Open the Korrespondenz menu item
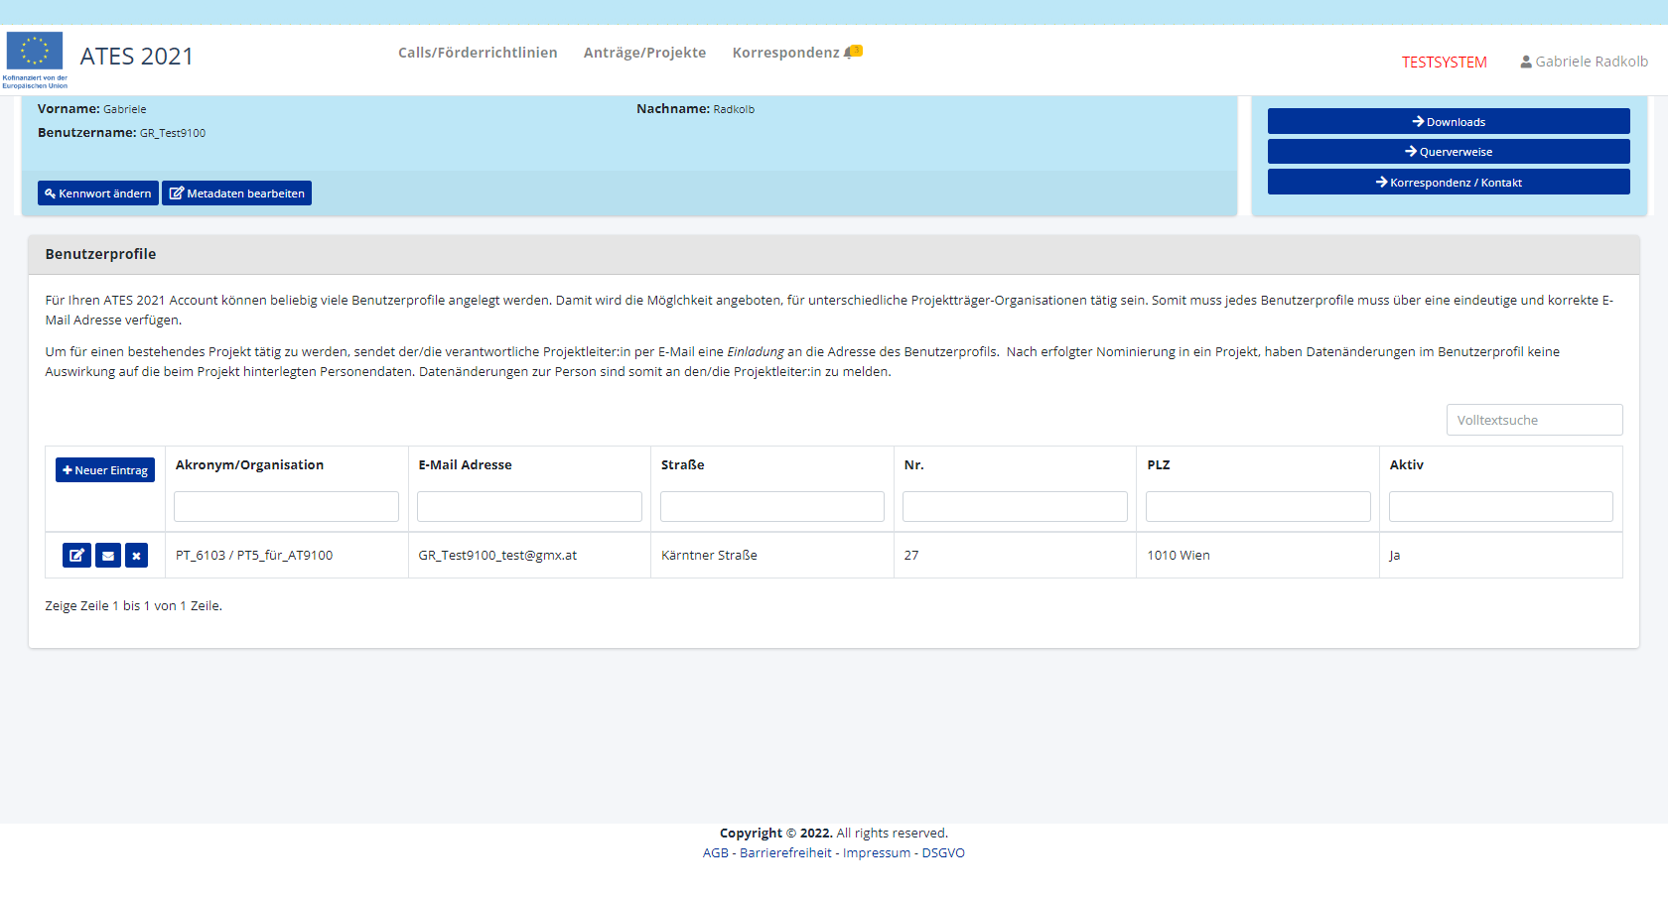 click(785, 53)
